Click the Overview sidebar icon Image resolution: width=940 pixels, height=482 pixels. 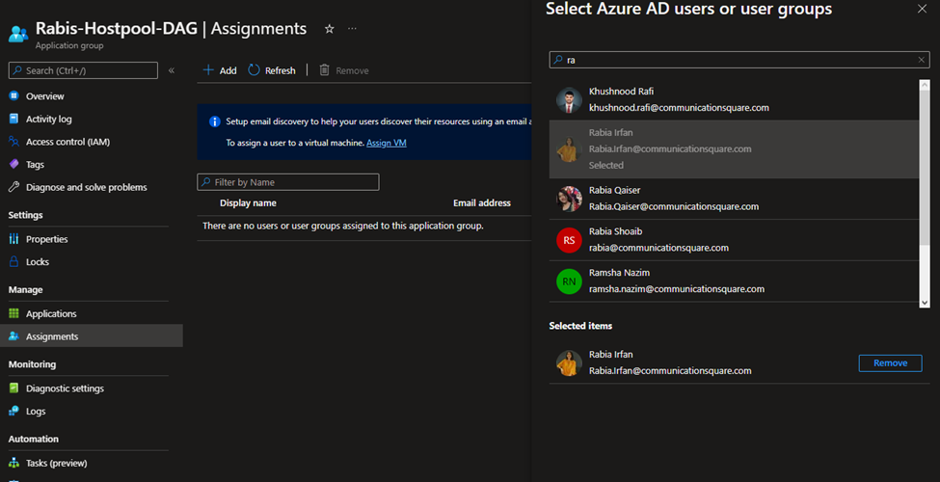[x=13, y=96]
